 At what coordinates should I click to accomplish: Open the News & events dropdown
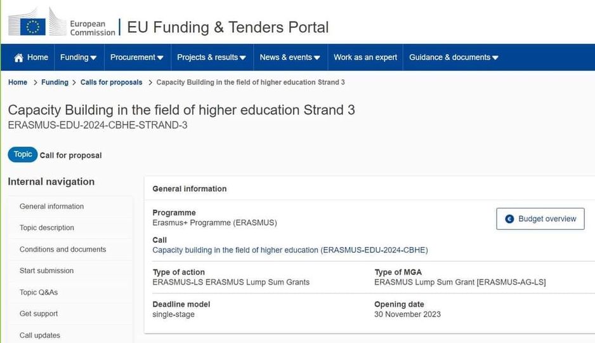pos(290,57)
